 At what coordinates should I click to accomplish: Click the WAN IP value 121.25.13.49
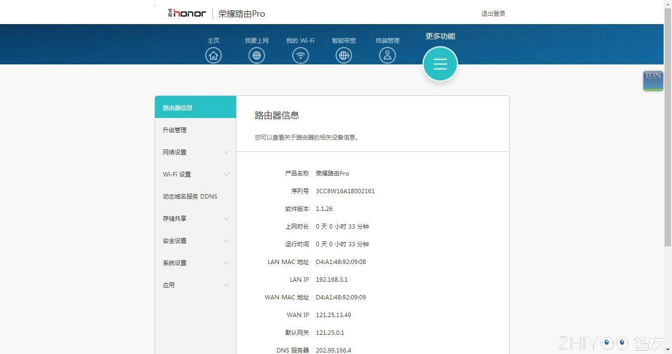334,315
